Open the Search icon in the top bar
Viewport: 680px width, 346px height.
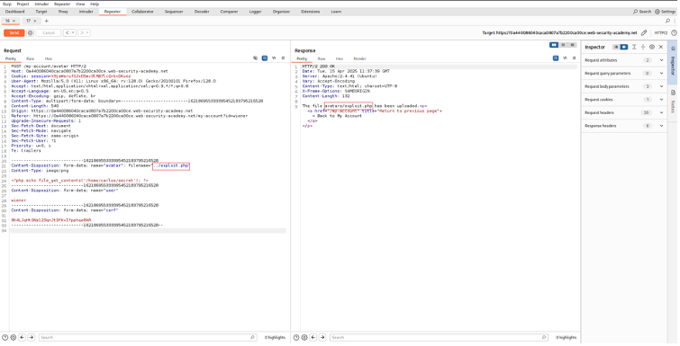point(642,12)
